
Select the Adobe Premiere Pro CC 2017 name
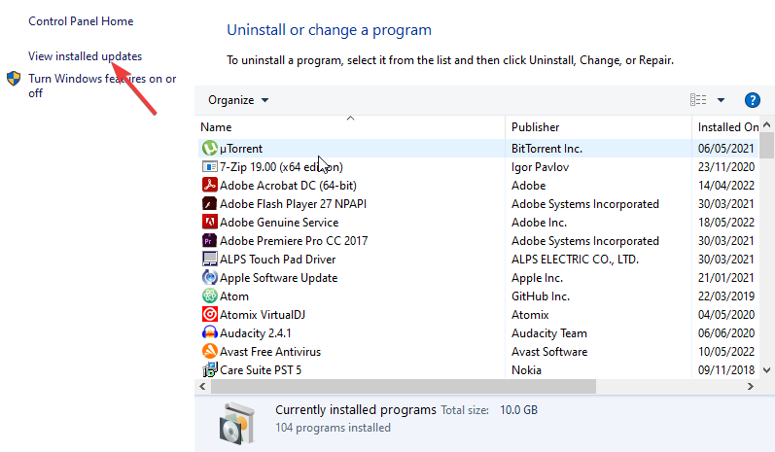(294, 240)
